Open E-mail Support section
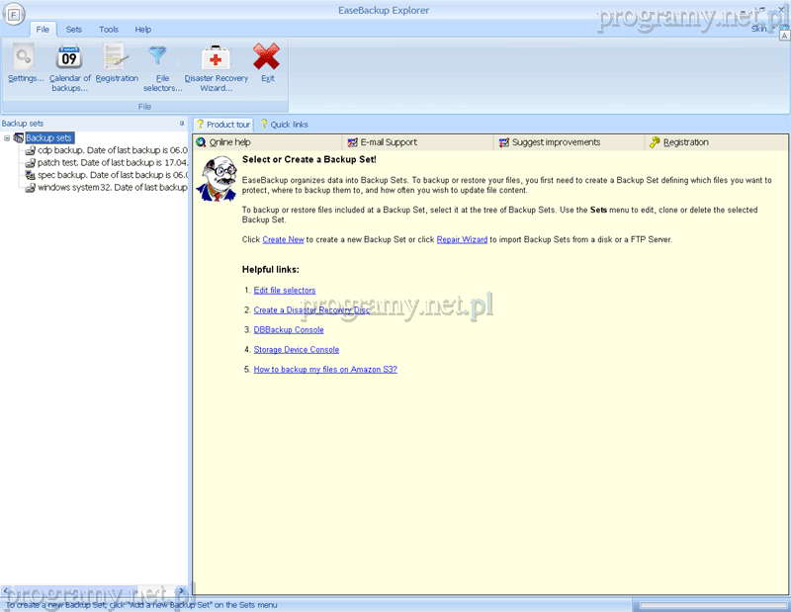 click(388, 142)
